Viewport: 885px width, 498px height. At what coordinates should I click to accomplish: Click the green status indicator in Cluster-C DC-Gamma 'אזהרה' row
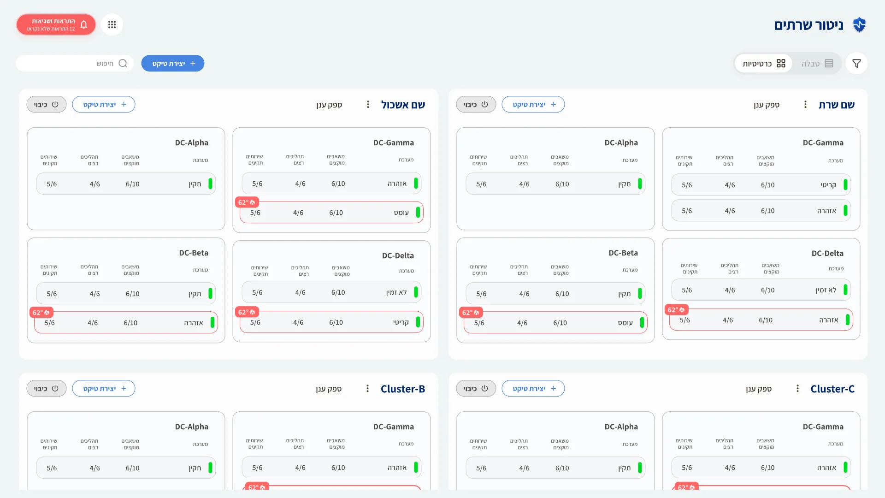pos(845,468)
